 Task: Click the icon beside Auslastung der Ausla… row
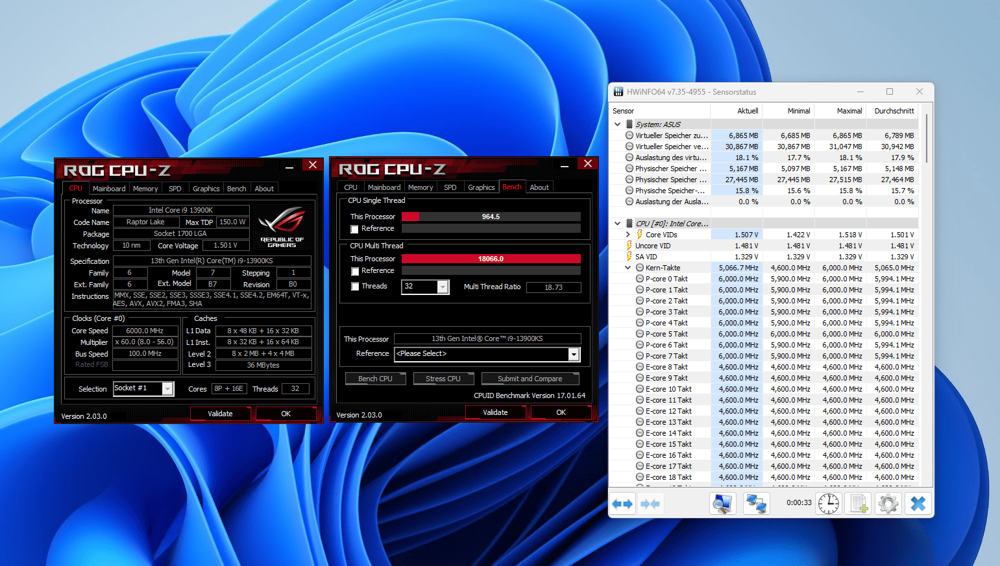click(x=629, y=202)
